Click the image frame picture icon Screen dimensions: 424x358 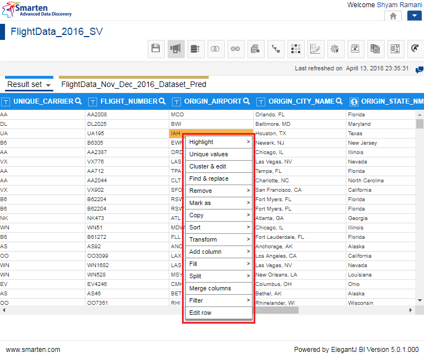[356, 49]
